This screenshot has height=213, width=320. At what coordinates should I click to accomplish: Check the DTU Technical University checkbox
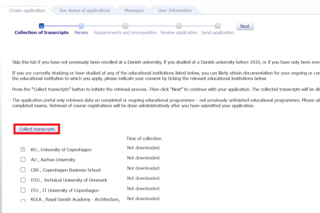23,180
